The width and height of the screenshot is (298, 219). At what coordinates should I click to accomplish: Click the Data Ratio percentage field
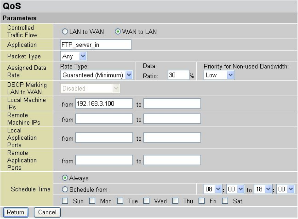click(x=178, y=75)
